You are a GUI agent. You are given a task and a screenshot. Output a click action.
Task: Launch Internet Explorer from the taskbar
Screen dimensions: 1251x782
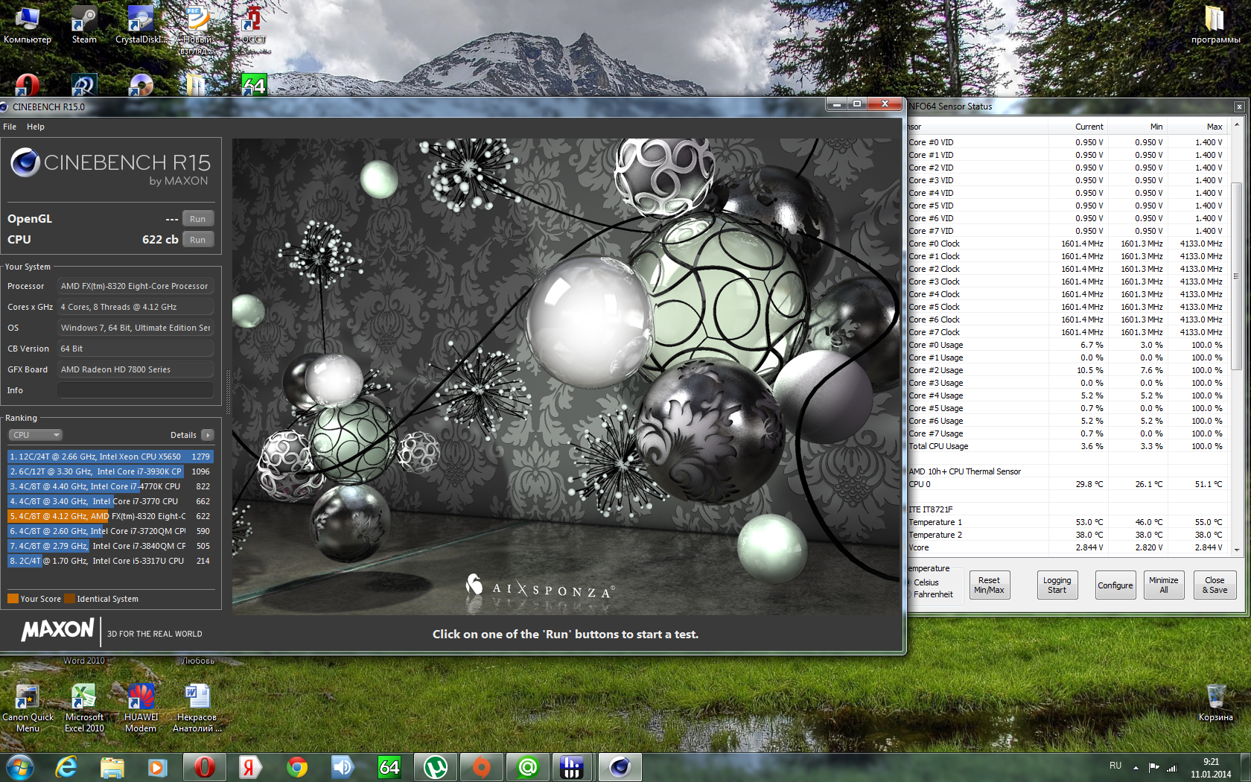[66, 767]
